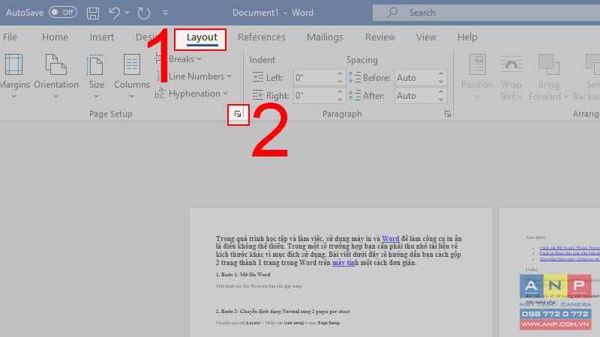Click the '2. Bước 2' heading about 2 pages per sheet
Image resolution: width=600 pixels, height=337 pixels.
[283, 312]
